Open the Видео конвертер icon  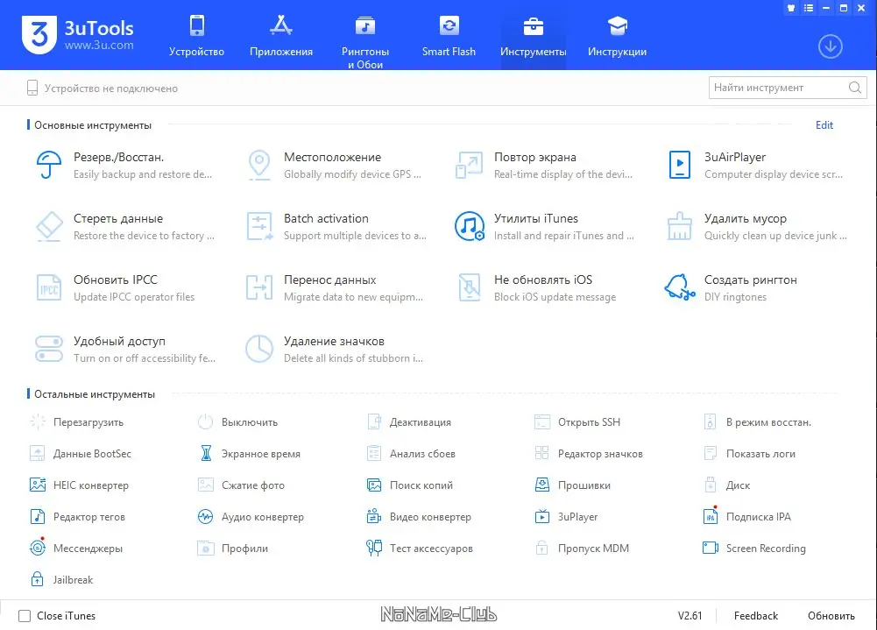(x=373, y=516)
